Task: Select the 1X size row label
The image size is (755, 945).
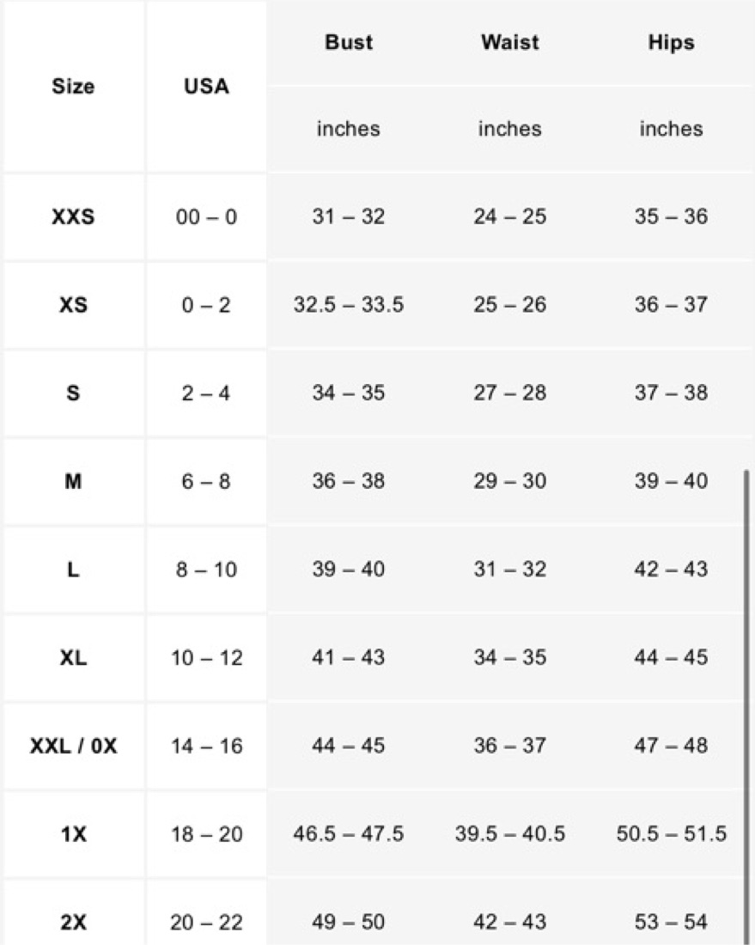Action: click(73, 834)
